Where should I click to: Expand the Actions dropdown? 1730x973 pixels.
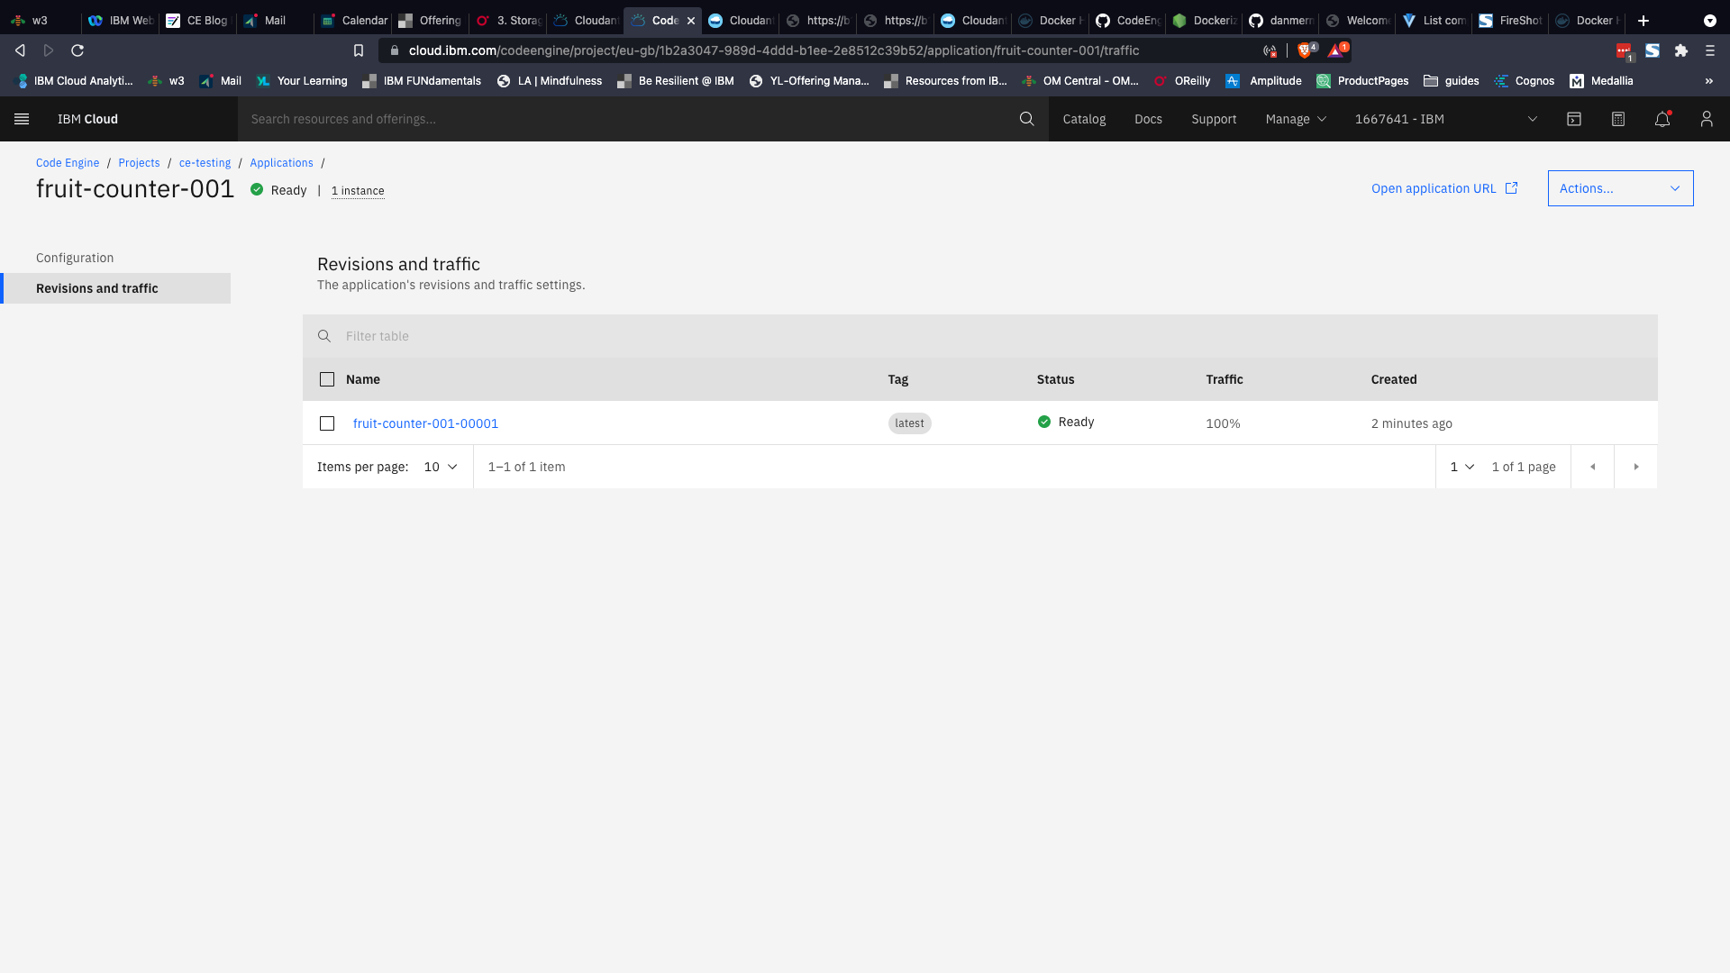(x=1620, y=188)
